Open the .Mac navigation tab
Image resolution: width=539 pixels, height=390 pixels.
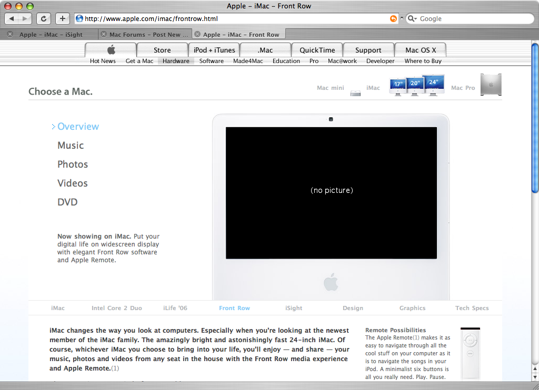tap(265, 50)
